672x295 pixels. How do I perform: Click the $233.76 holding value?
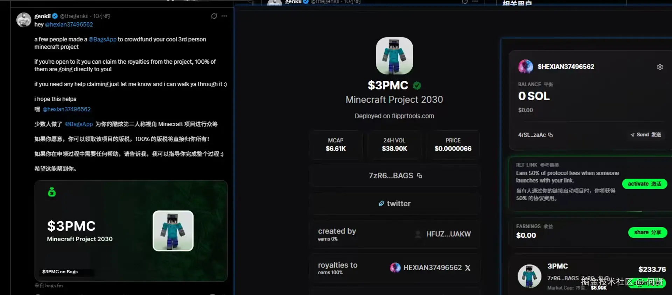coord(652,269)
